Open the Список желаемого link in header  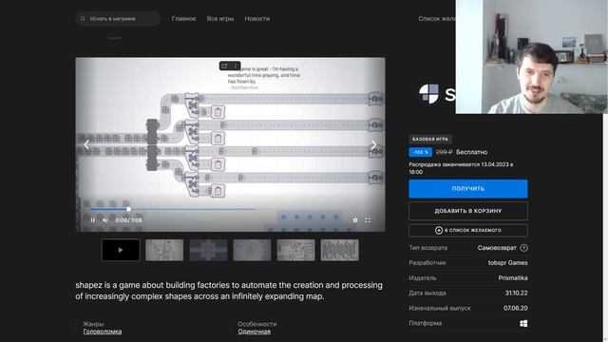[437, 19]
